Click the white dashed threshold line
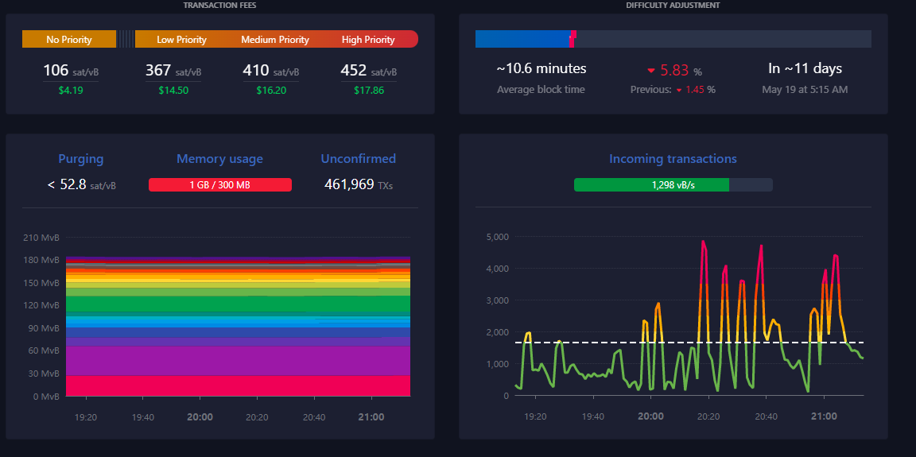 (689, 343)
